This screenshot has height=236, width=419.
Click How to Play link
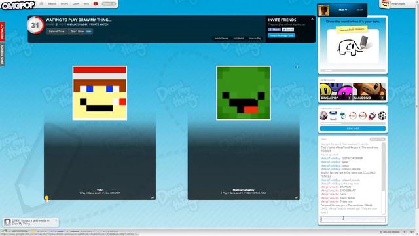(255, 39)
